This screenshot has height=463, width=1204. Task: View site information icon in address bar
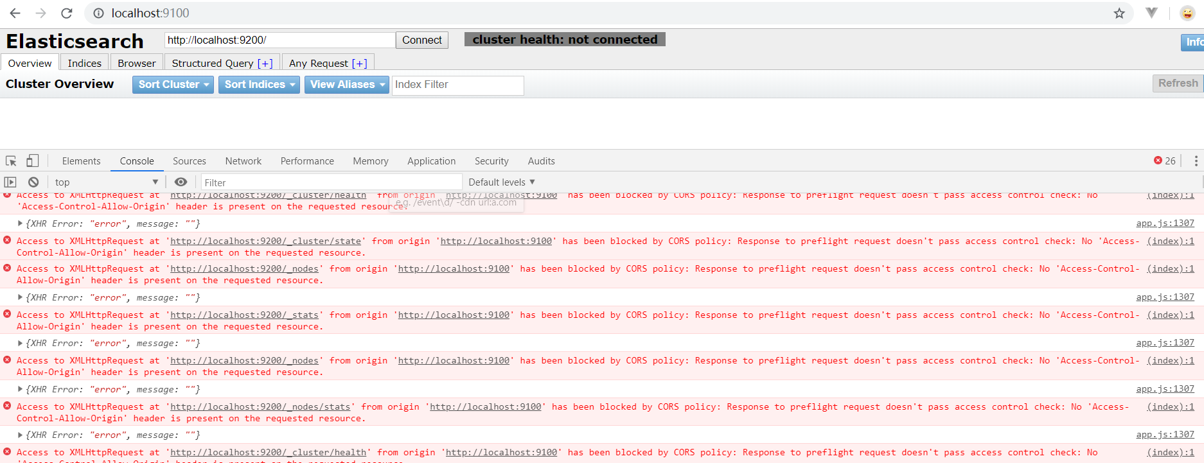pos(98,13)
